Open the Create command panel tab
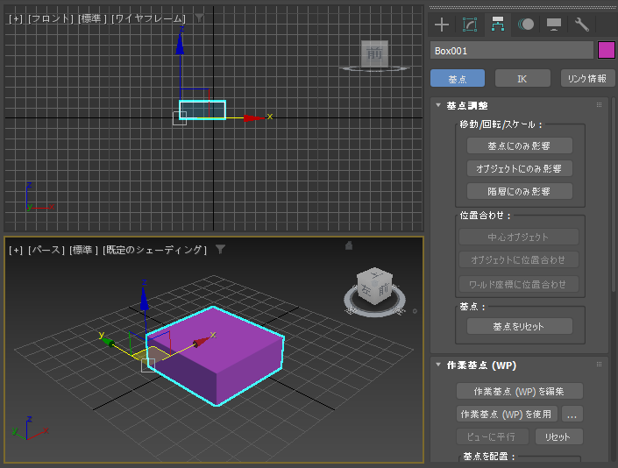This screenshot has width=618, height=468. point(442,25)
